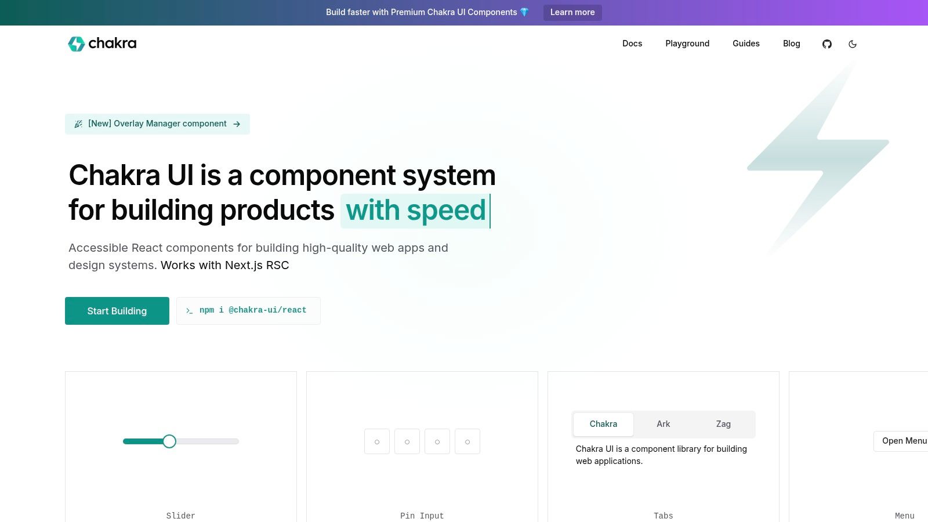
Task: Click the filled teal part of the slider track
Action: tap(143, 441)
